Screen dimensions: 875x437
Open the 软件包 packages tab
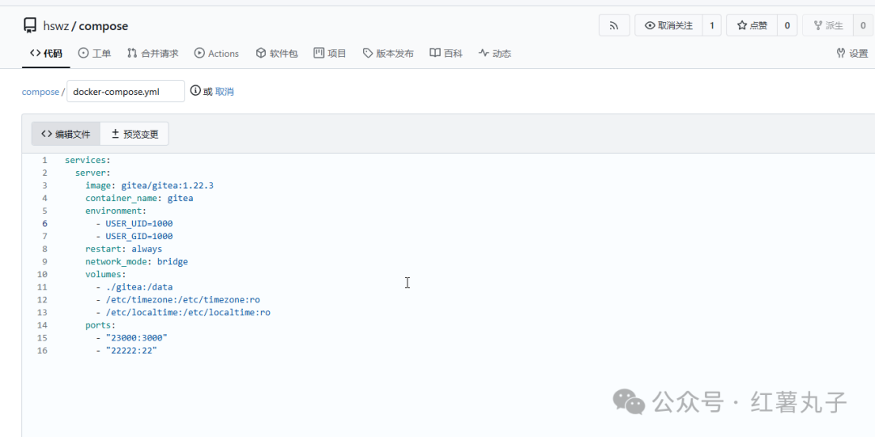277,54
